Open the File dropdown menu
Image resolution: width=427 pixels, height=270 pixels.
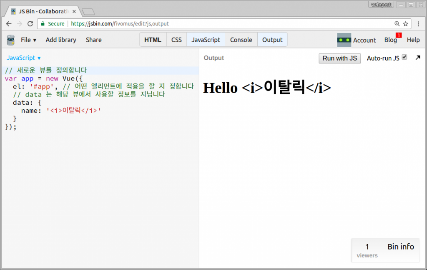26,40
